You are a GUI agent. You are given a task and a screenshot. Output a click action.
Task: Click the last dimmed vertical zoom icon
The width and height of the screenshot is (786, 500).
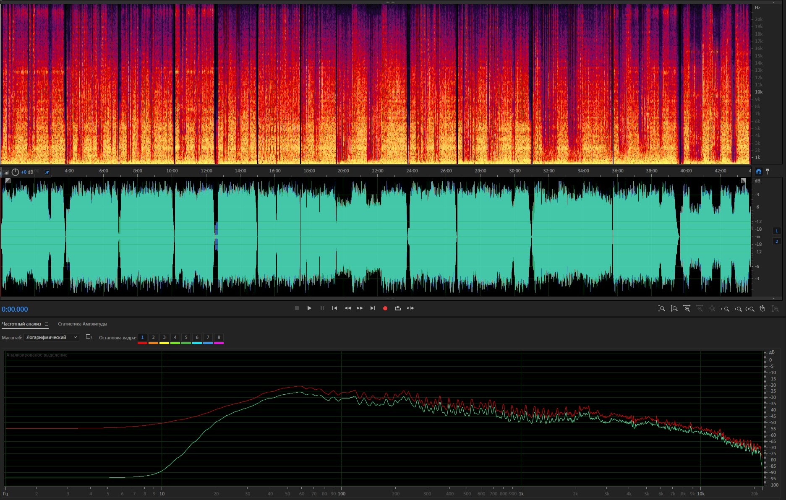point(775,309)
